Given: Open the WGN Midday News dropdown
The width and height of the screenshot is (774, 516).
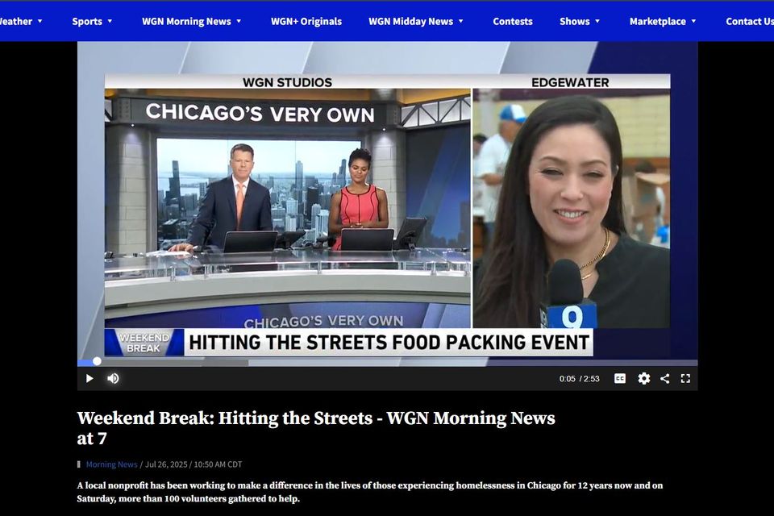Looking at the screenshot, I should (416, 21).
